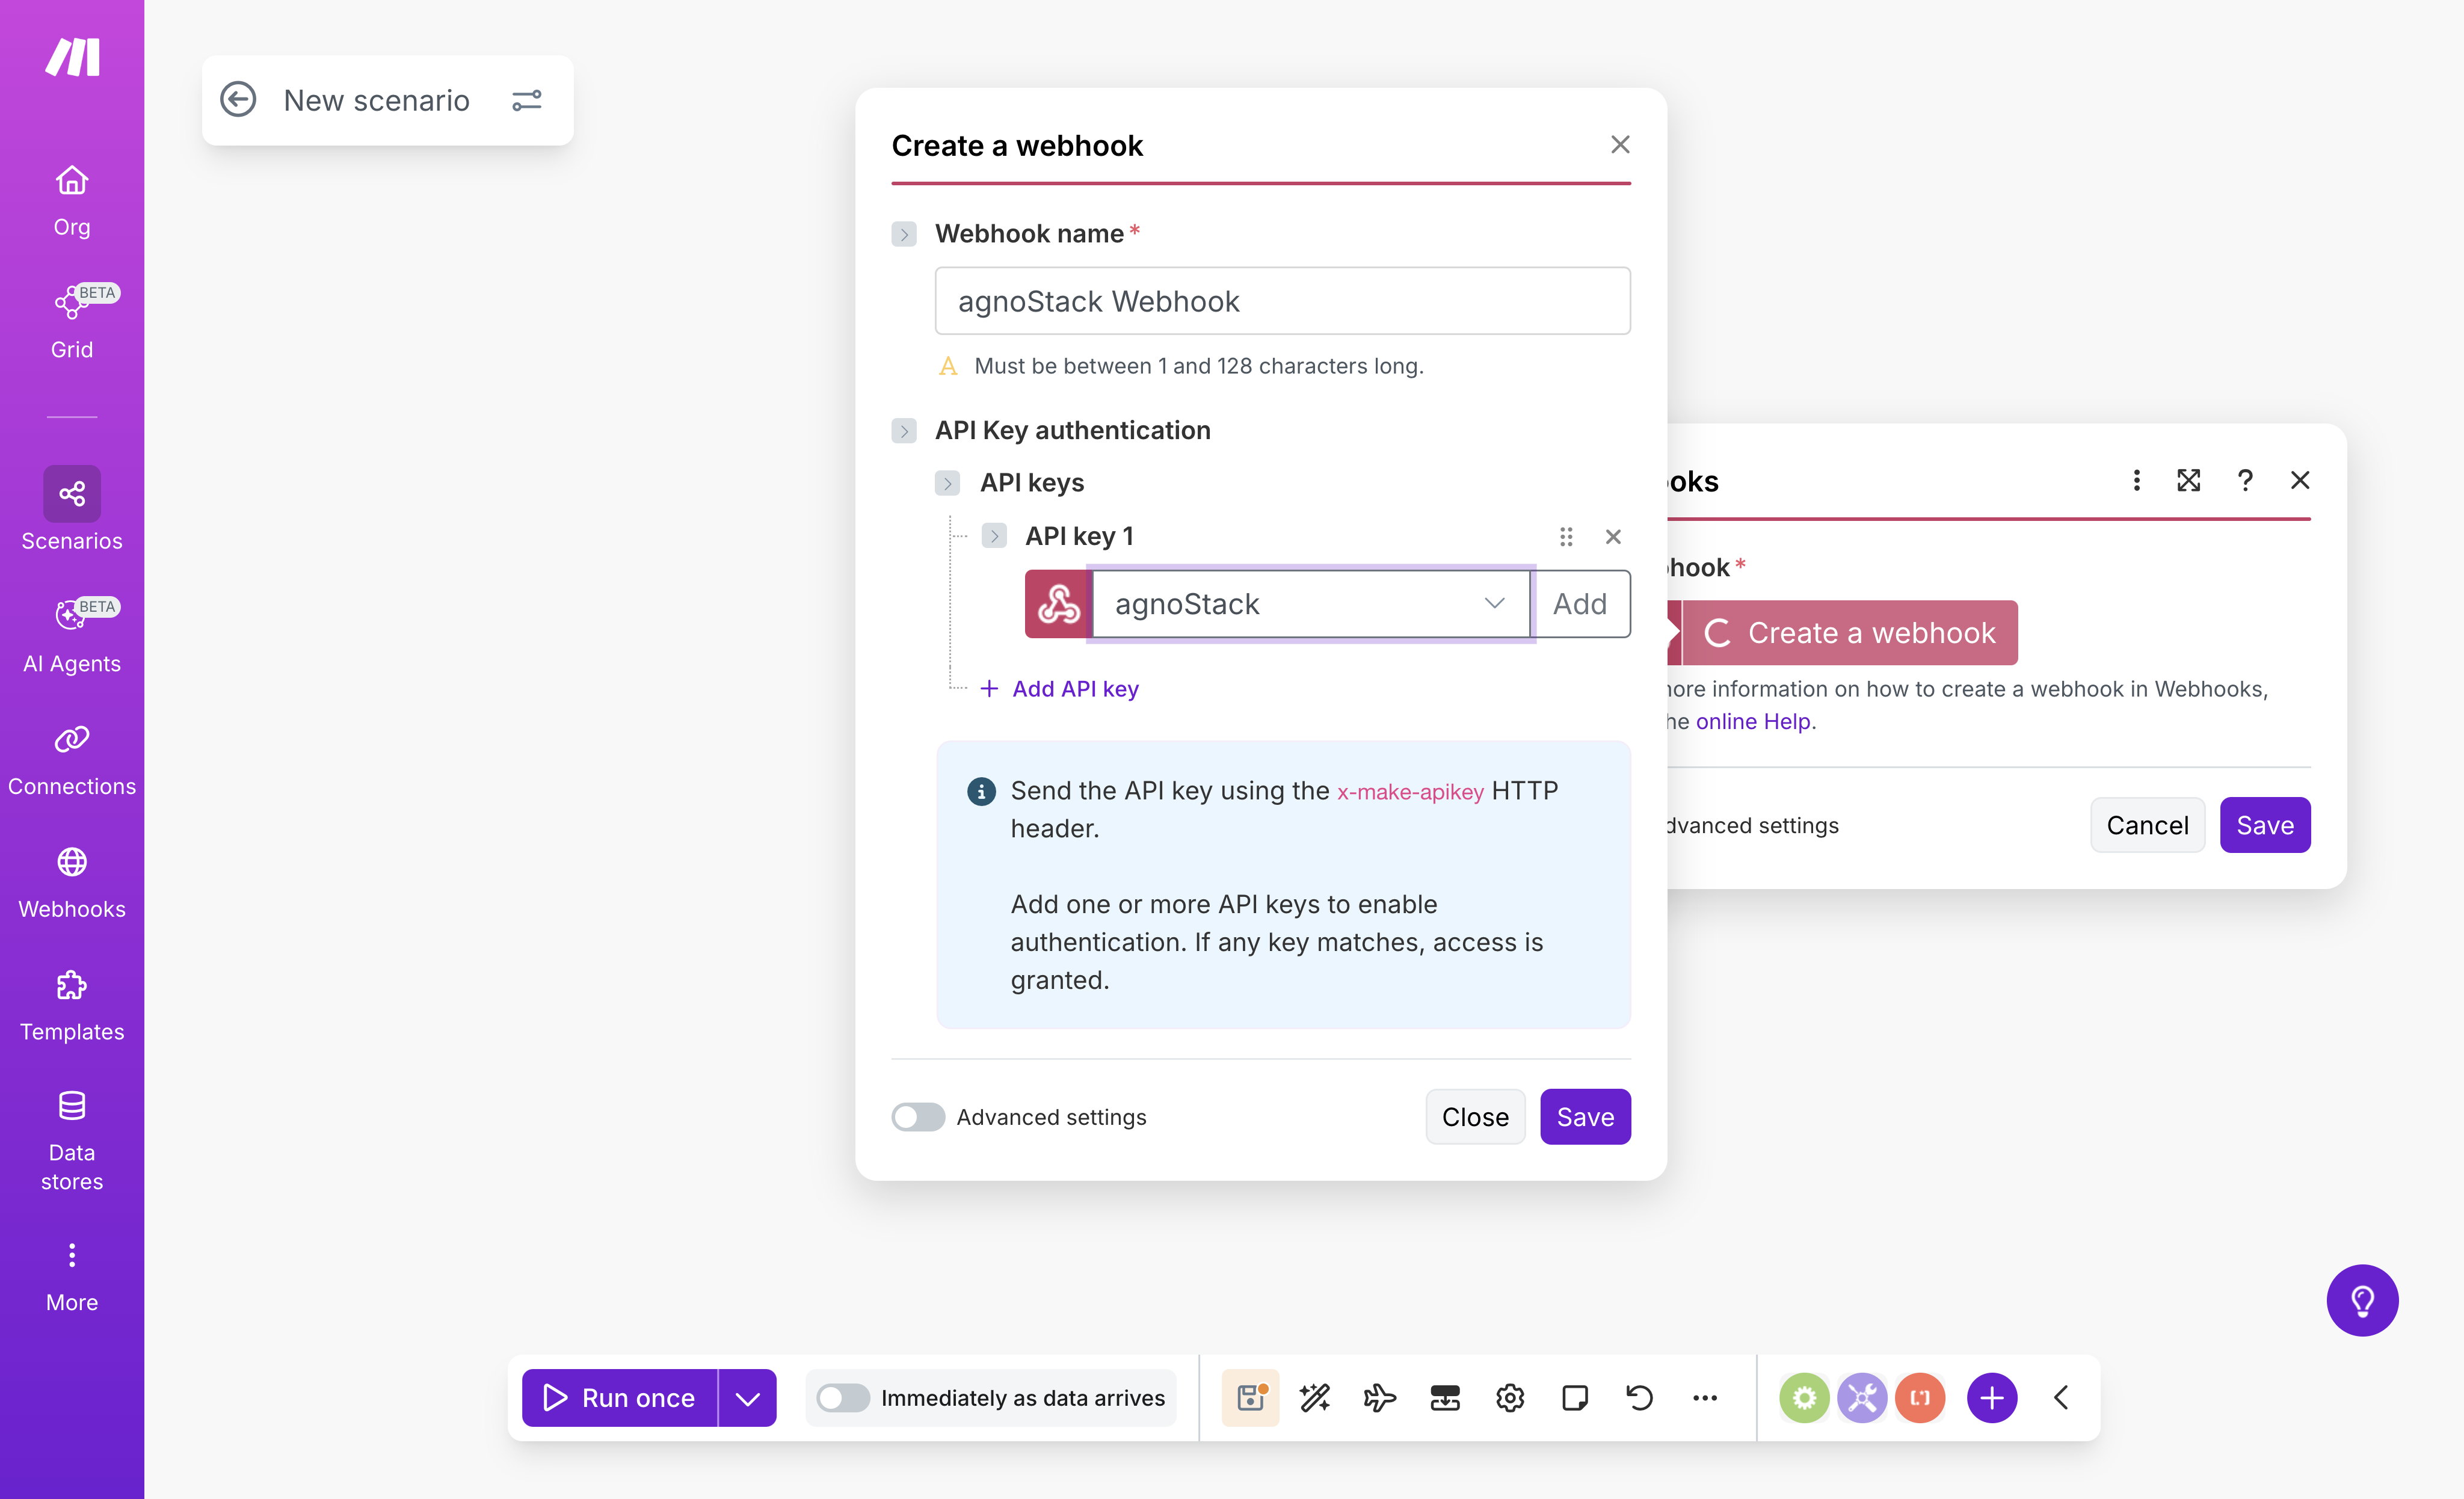Screen dimensions: 2464x1499
Task: Enable the Advanced settings toggle in the webhook dialog
Action: pyautogui.click(x=917, y=1117)
